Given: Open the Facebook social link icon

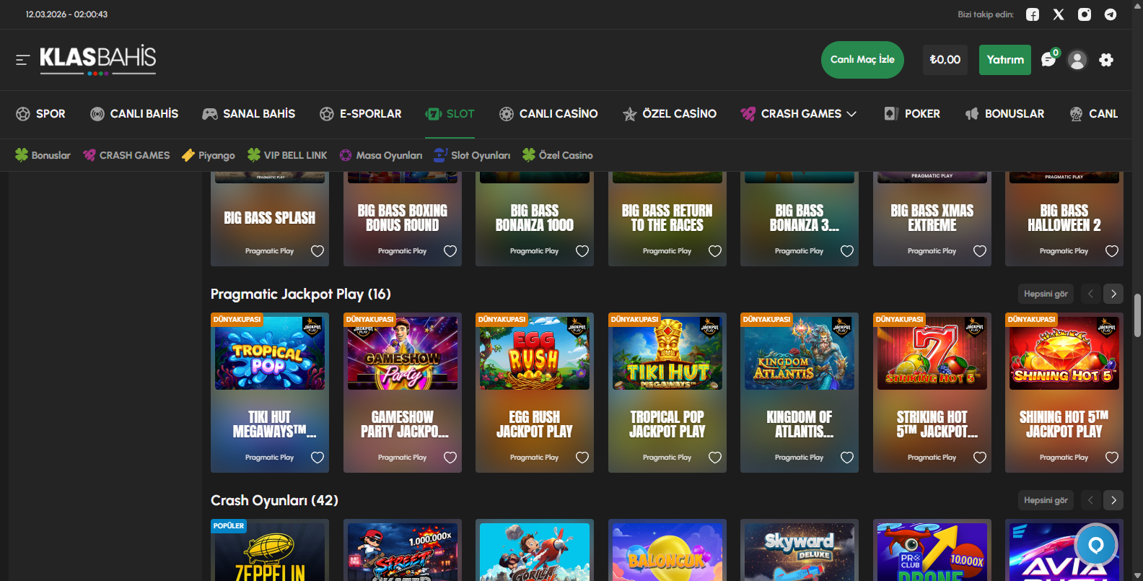Looking at the screenshot, I should point(1033,14).
